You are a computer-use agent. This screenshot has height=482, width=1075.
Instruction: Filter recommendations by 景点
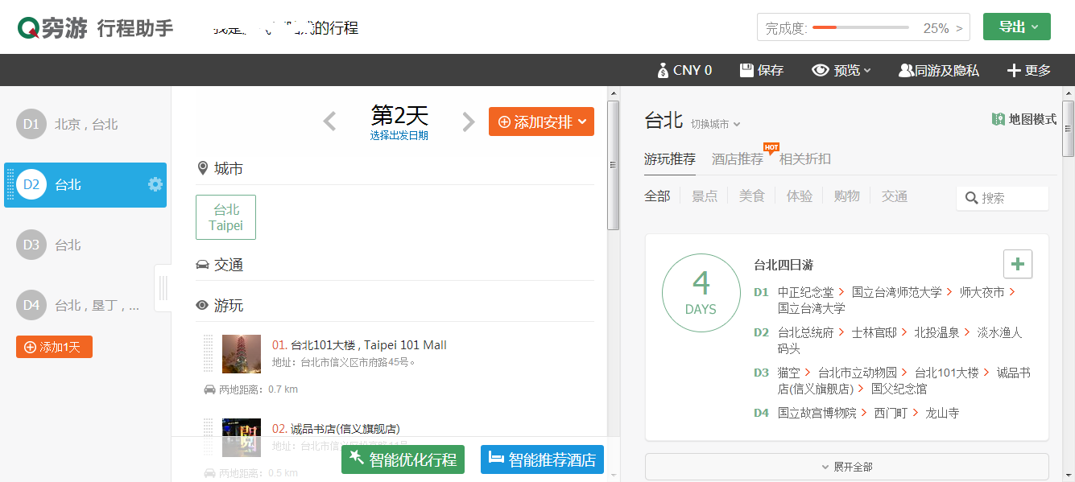[705, 196]
